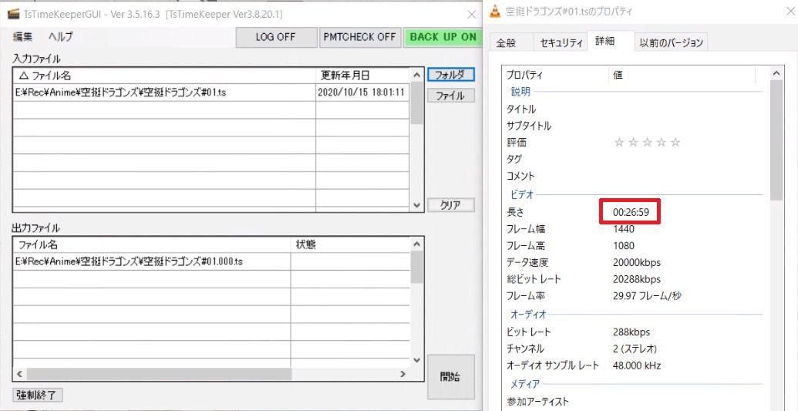Click the TsTimeKeeperGUI title bar icon
The image size is (798, 411).
pos(14,14)
